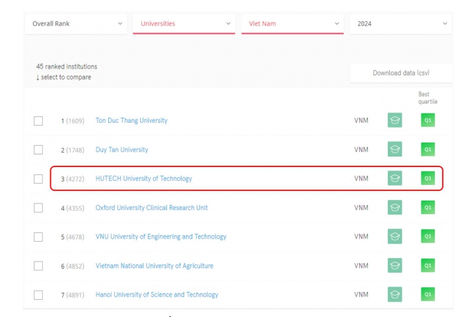Click rank text '1 (1609)'

click(73, 121)
